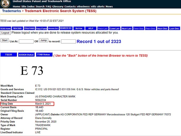Select serial number 90562334
Image resolution: width=181 pixels, height=136 pixels.
coord(40,100)
